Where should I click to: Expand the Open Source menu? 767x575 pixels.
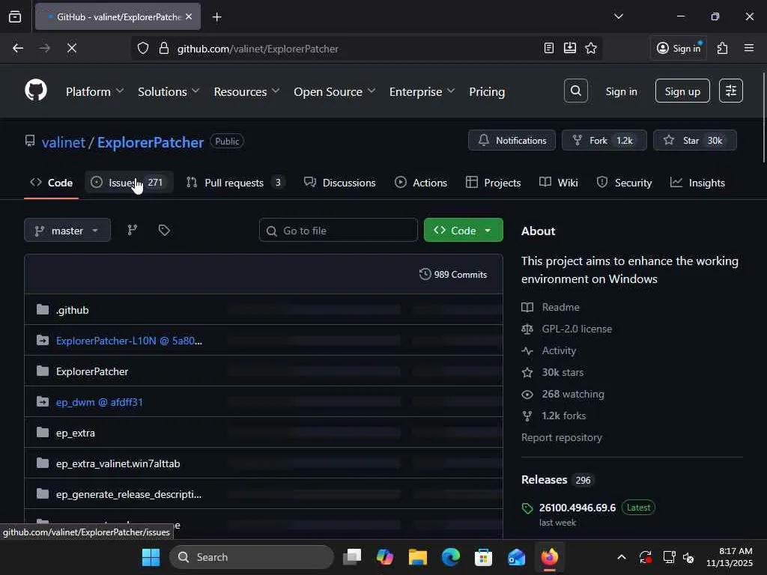click(334, 91)
